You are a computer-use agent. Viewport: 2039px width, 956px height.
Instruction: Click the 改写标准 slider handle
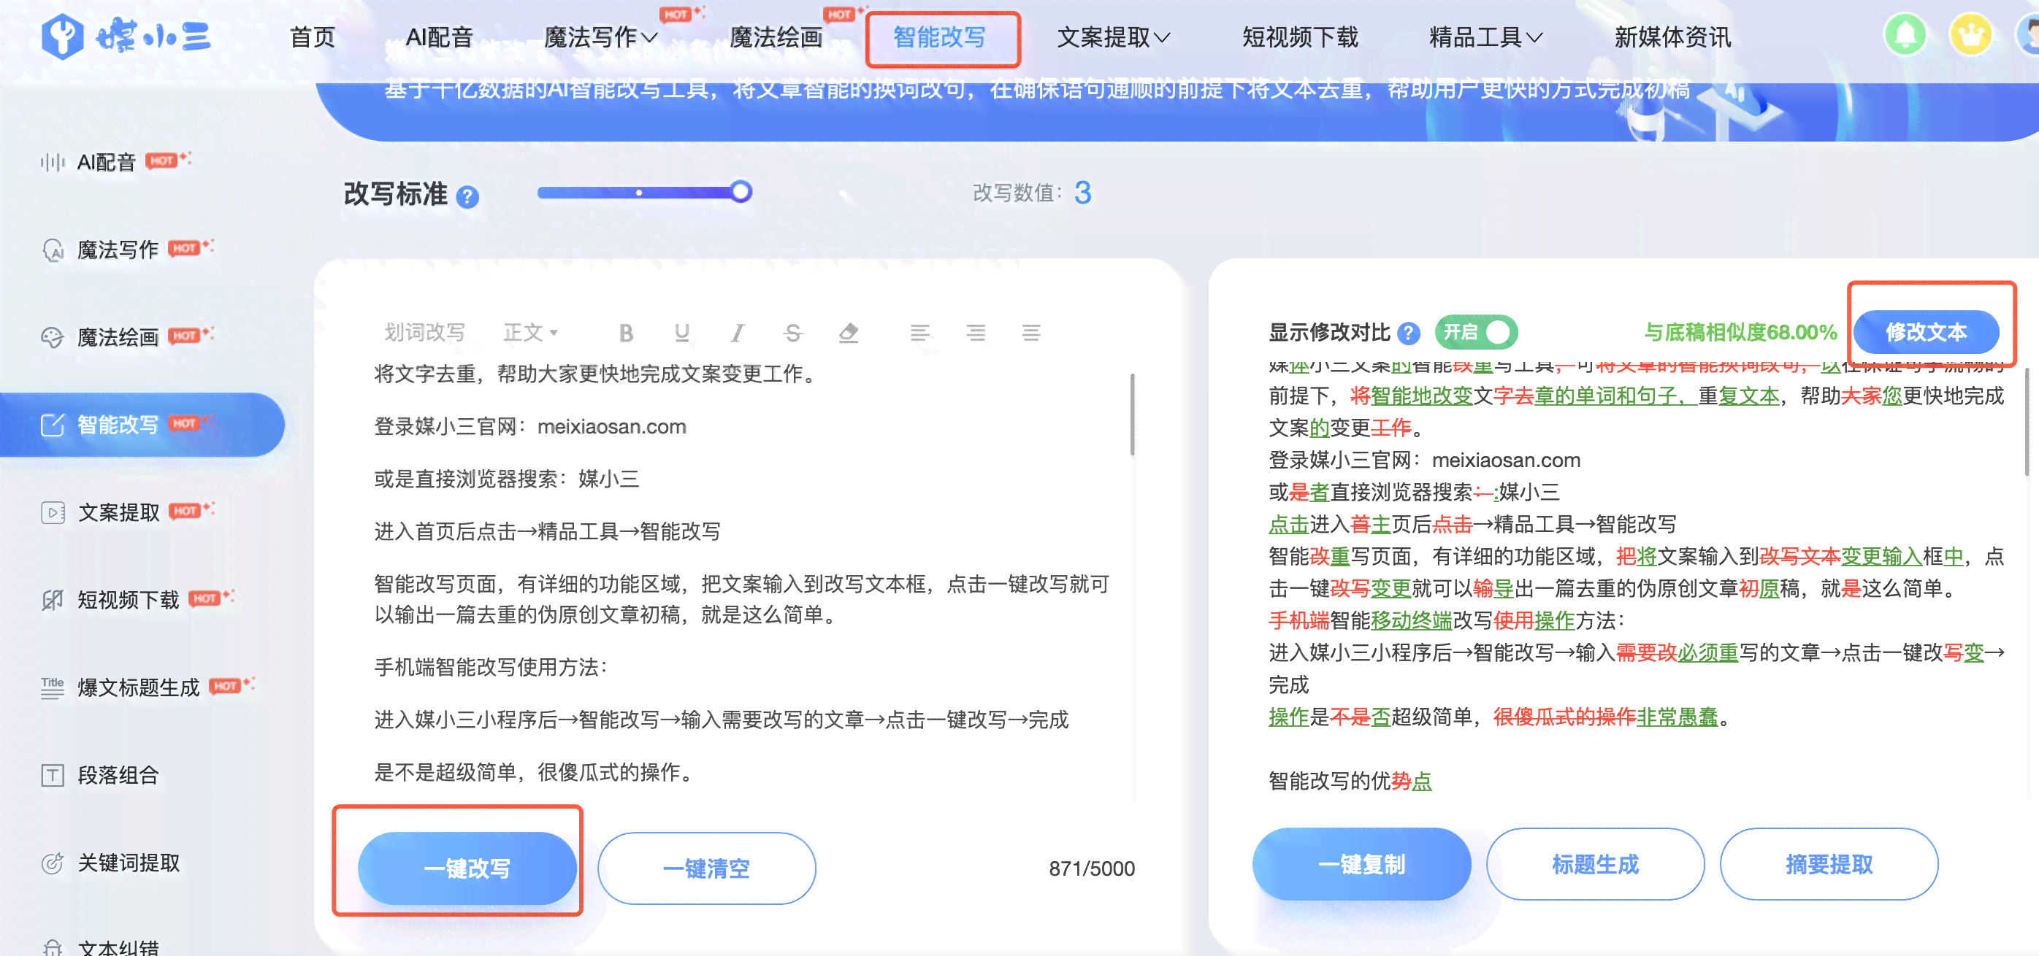(x=740, y=192)
